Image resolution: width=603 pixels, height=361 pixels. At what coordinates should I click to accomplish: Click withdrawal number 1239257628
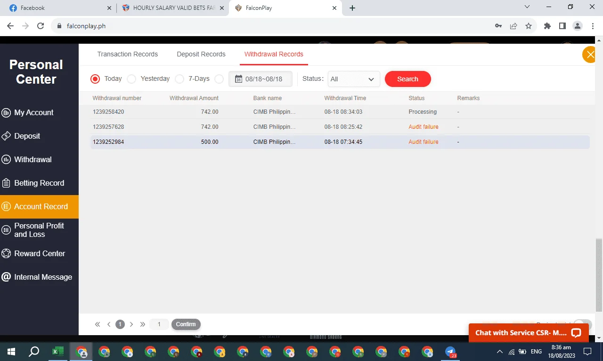[108, 127]
